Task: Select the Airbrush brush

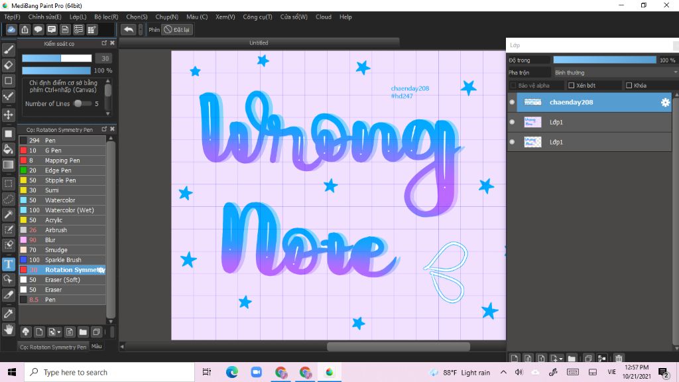Action: click(62, 230)
